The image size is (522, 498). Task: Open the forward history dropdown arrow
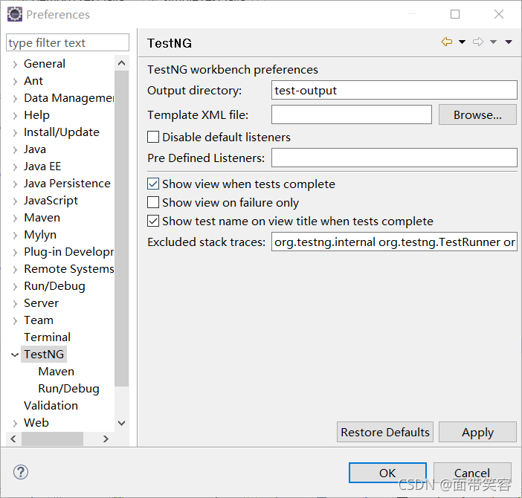[x=493, y=42]
